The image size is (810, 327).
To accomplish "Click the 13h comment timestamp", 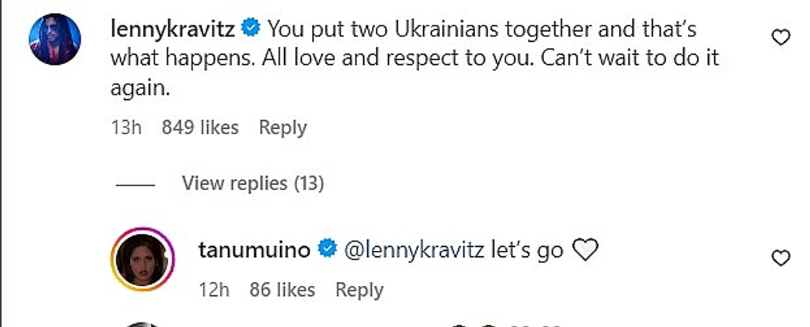I will [x=126, y=127].
